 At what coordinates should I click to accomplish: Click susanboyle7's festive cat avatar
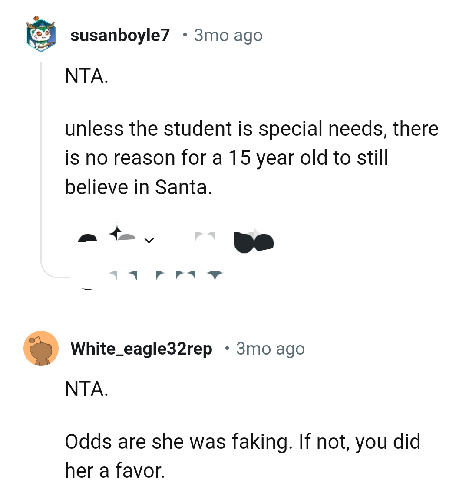point(41,35)
